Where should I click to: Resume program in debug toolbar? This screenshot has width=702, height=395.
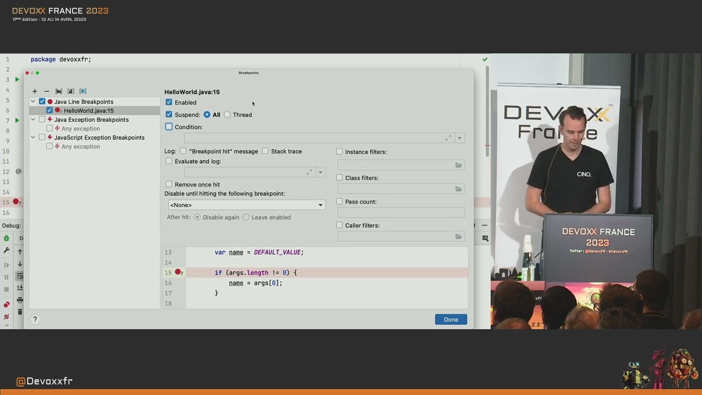(x=7, y=265)
